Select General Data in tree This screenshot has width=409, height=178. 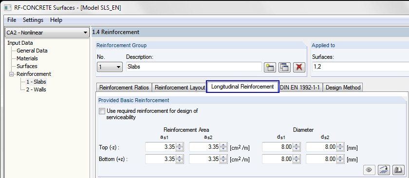click(x=32, y=51)
